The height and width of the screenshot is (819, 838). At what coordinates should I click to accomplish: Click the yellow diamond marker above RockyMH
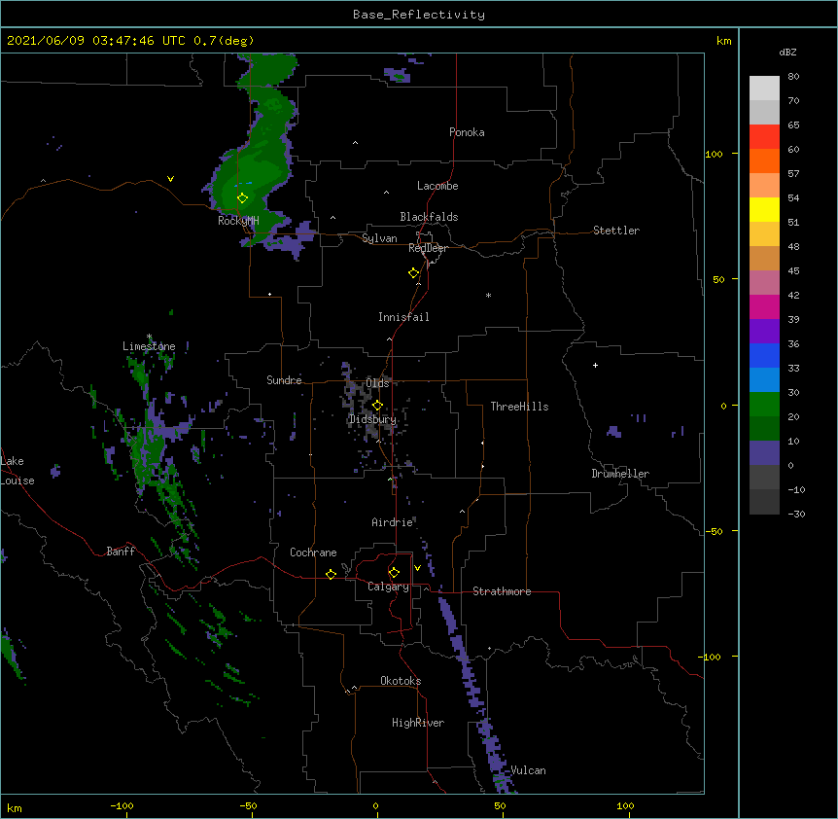243,198
